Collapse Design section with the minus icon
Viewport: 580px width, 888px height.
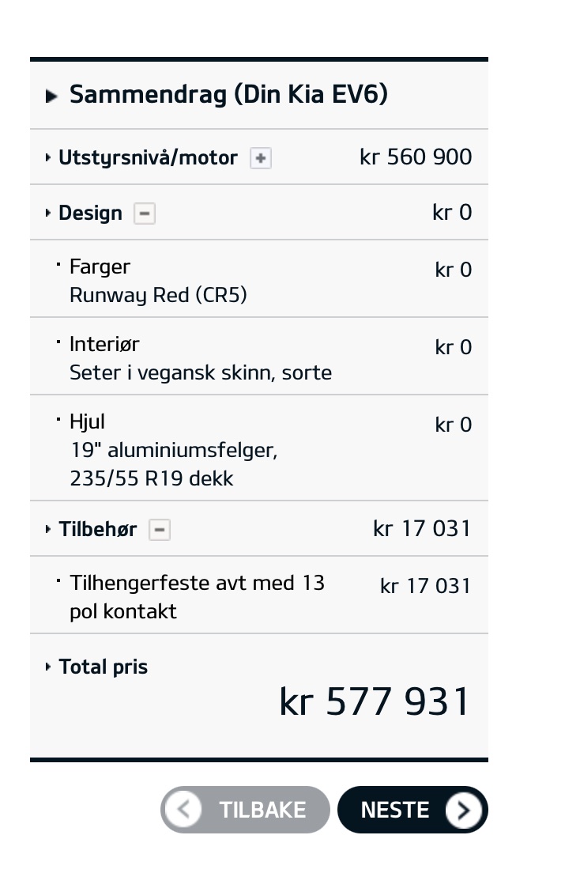(x=145, y=213)
